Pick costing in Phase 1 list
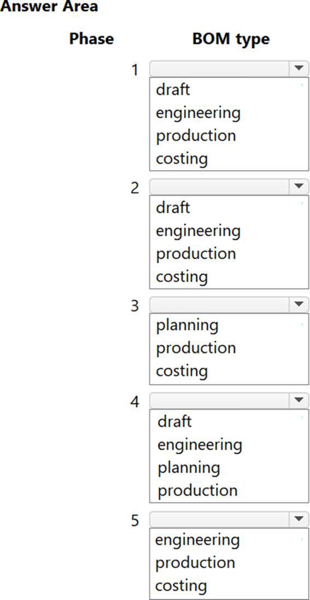Screen dimensions: 310x600 tap(182, 160)
